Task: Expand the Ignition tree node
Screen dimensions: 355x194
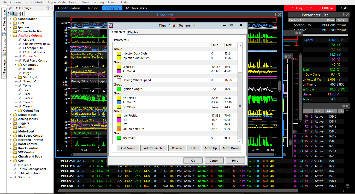Action: click(10, 27)
